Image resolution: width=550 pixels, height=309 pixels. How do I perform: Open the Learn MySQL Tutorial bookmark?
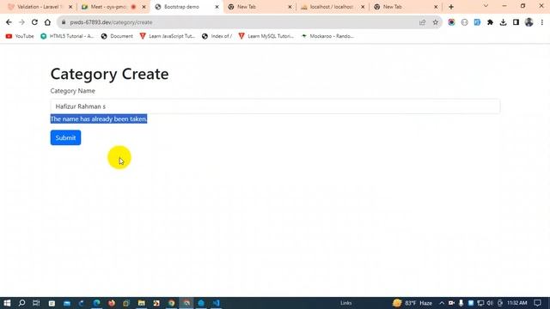[266, 36]
